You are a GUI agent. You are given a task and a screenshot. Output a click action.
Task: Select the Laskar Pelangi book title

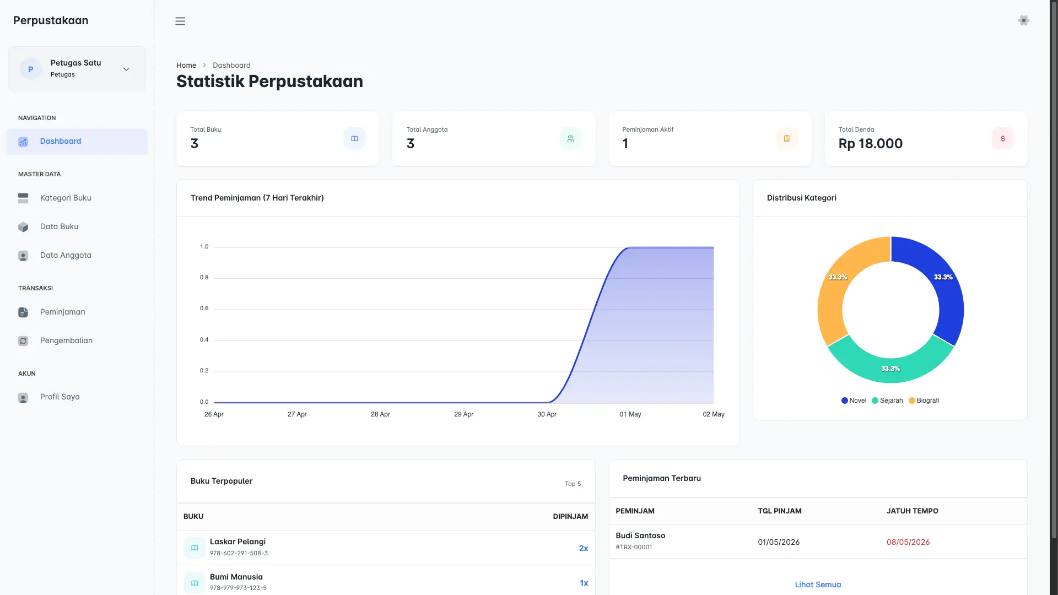point(237,542)
